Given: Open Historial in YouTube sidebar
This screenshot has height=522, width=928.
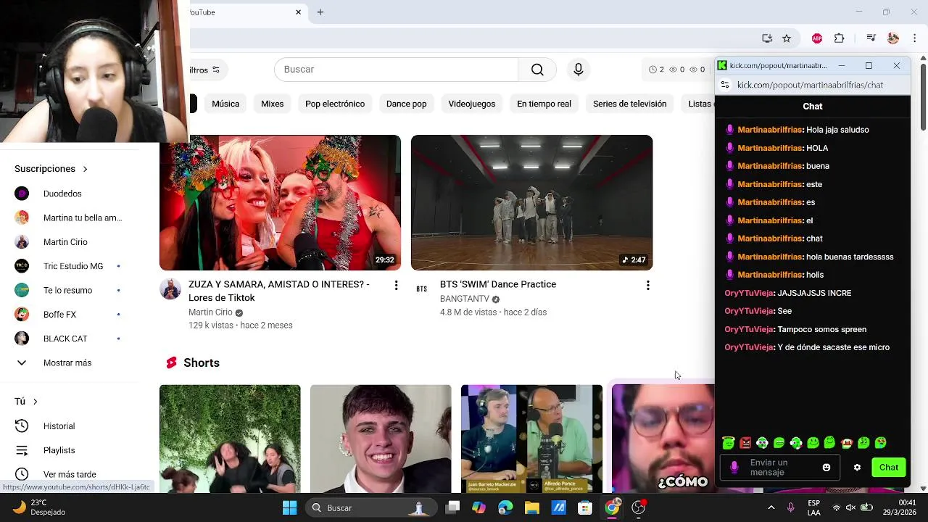Looking at the screenshot, I should [x=59, y=426].
